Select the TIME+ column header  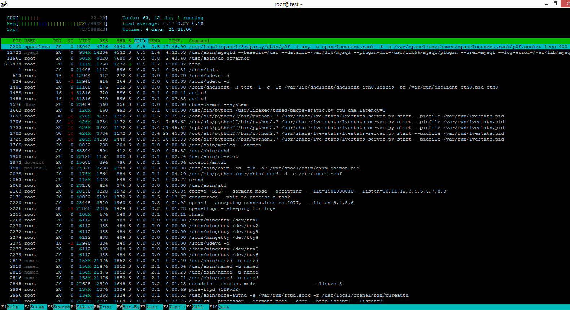click(x=176, y=41)
